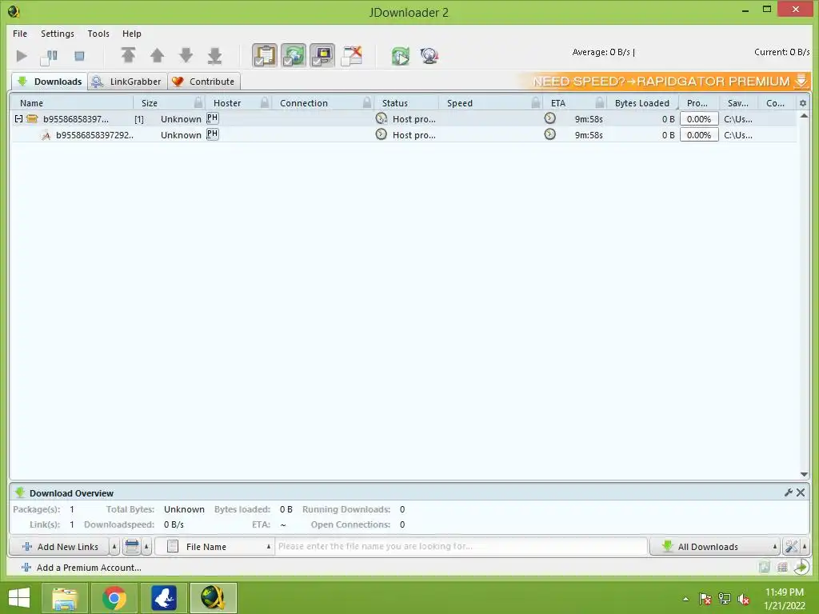Stop all downloads with the stop icon

pyautogui.click(x=79, y=55)
